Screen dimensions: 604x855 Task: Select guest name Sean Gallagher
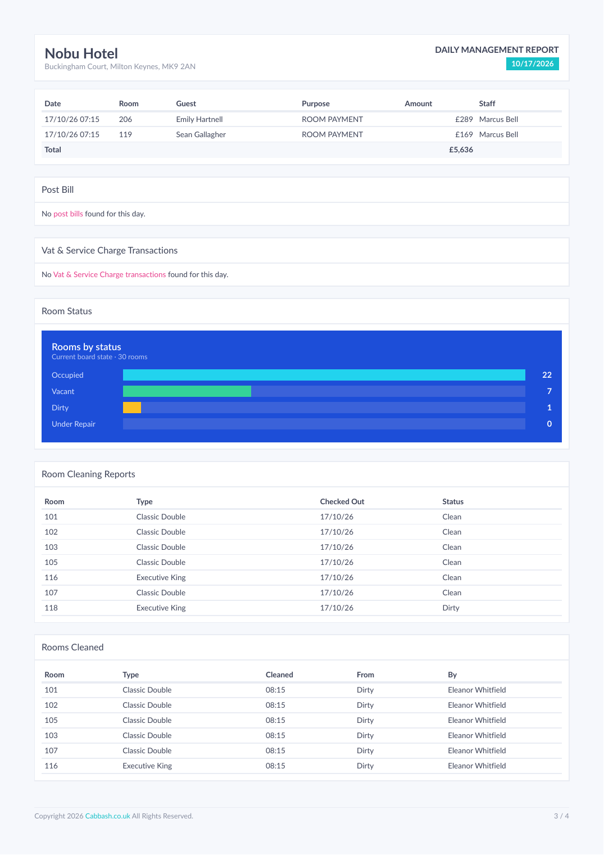tap(201, 134)
